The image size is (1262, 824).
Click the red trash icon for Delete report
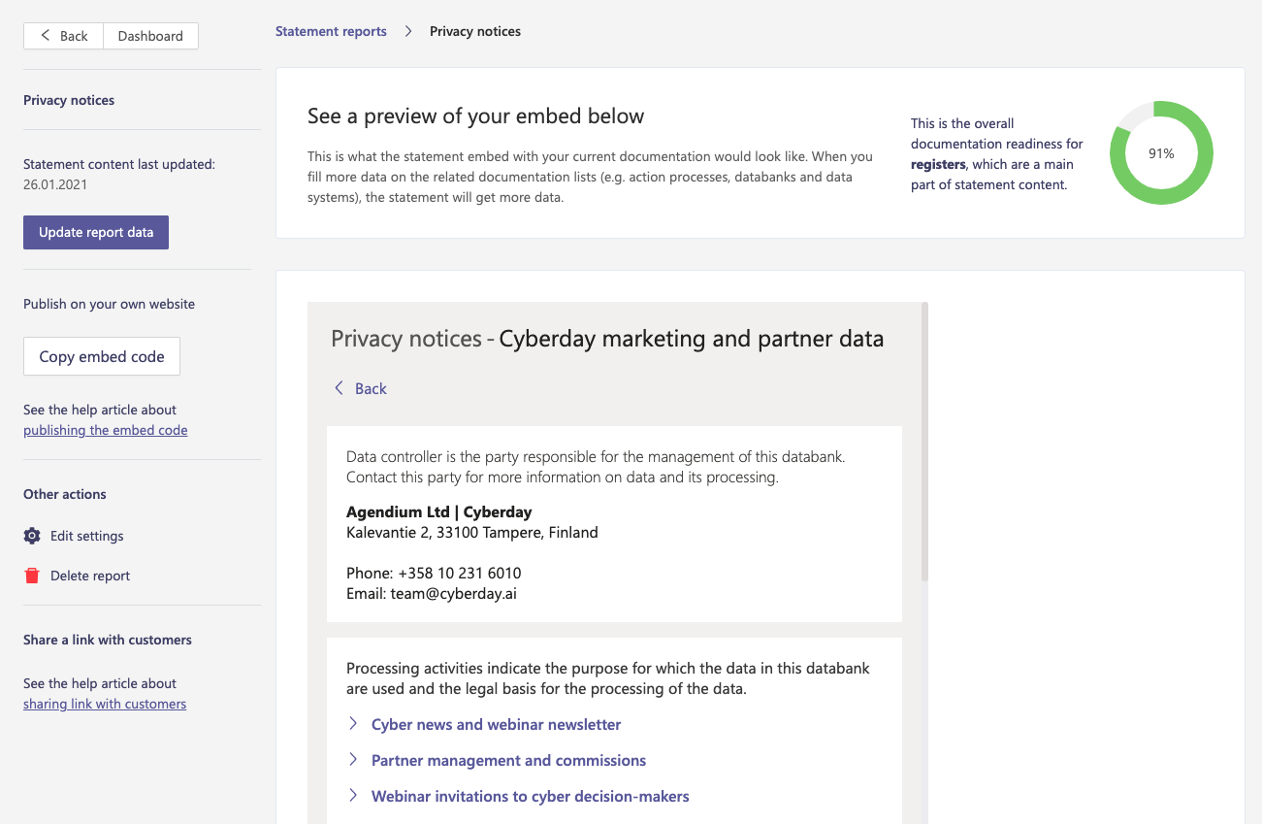click(32, 576)
